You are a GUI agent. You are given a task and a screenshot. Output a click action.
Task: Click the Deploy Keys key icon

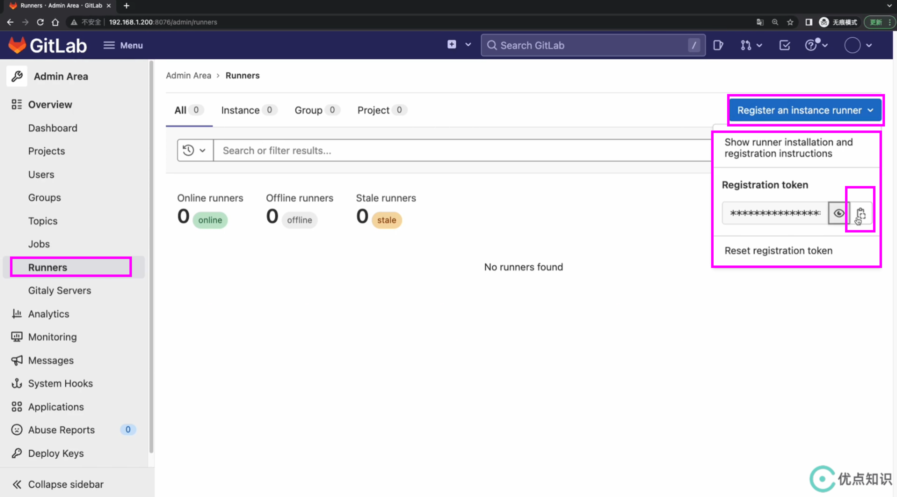click(16, 453)
